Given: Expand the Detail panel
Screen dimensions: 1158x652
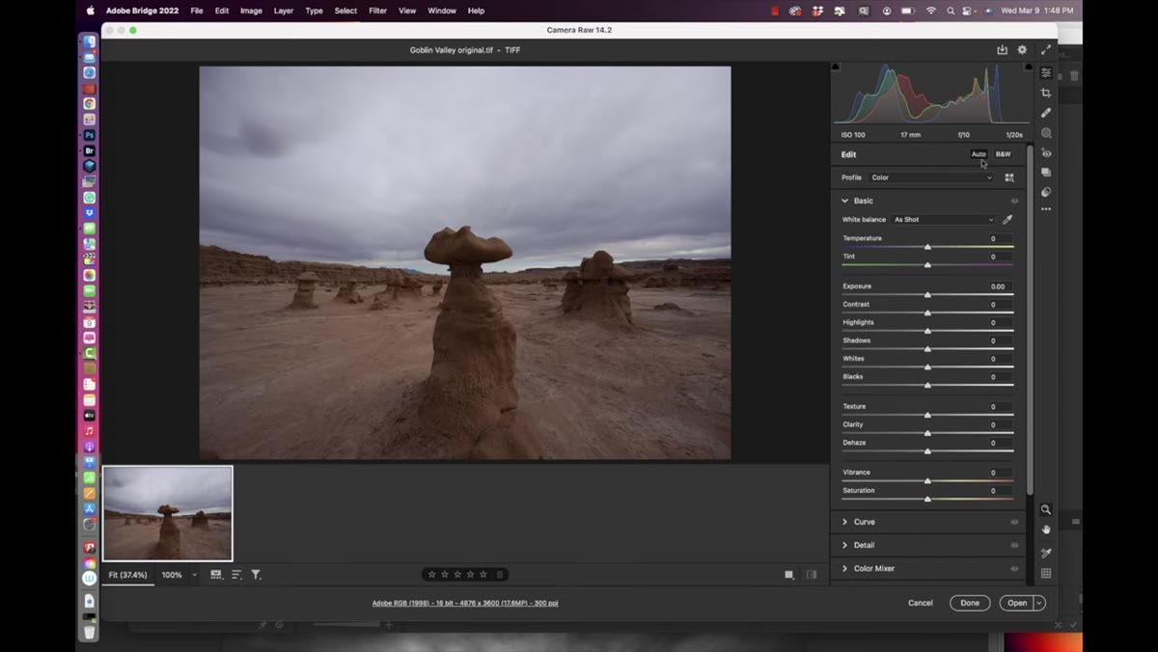Looking at the screenshot, I should tap(844, 545).
